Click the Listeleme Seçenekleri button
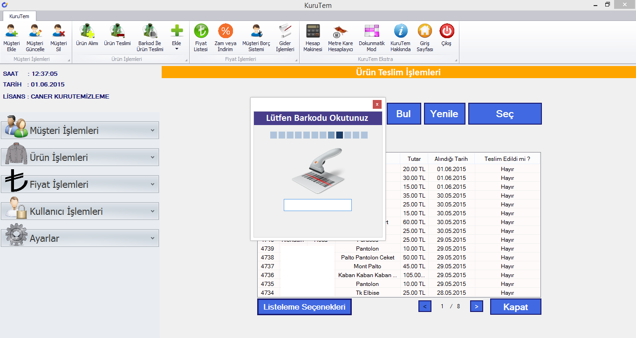The height and width of the screenshot is (338, 636). tap(304, 307)
